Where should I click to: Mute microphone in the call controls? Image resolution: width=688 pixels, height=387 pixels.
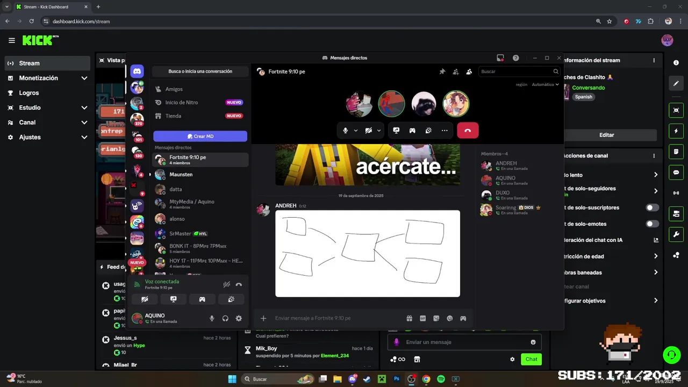(346, 130)
